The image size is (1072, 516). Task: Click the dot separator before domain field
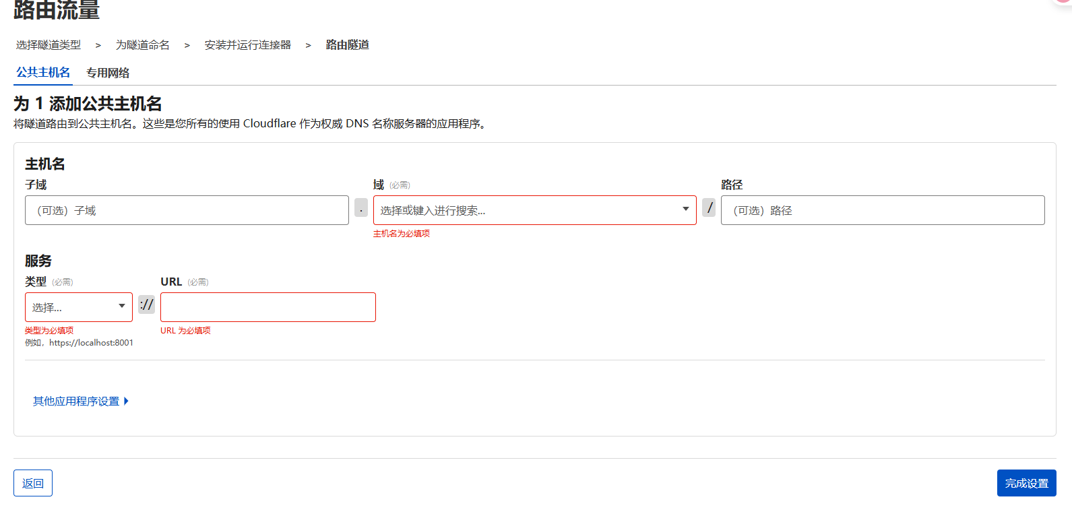click(x=361, y=208)
